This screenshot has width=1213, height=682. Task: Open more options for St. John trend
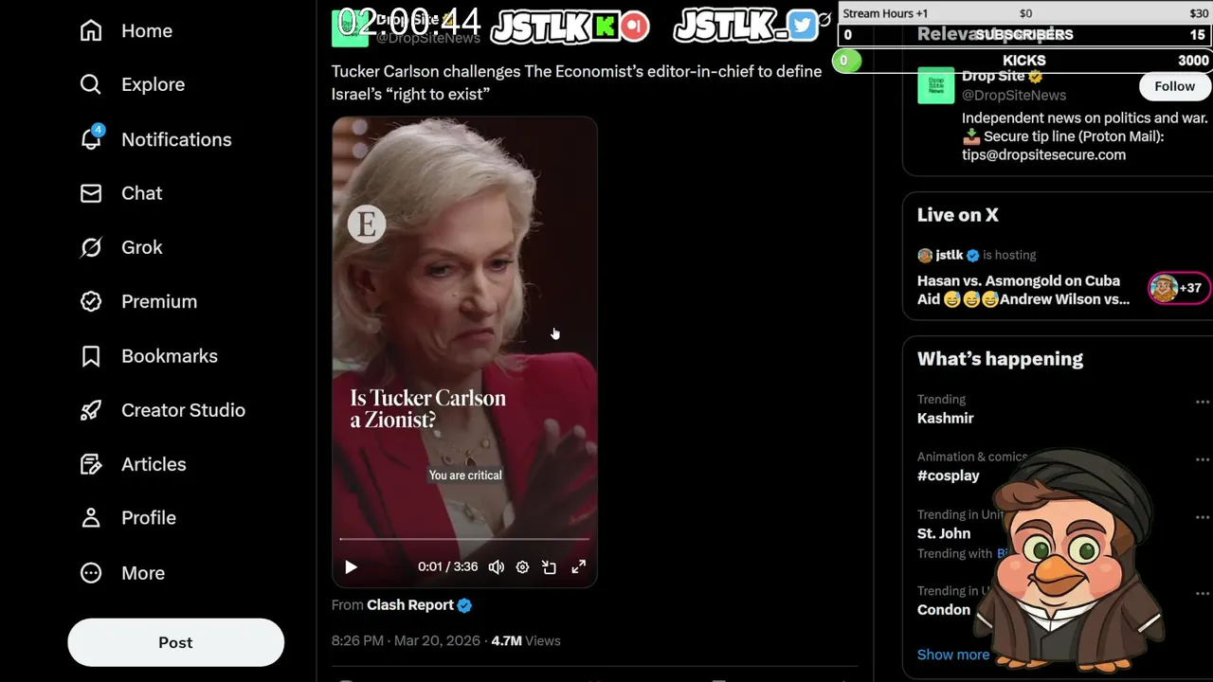[x=1202, y=517]
